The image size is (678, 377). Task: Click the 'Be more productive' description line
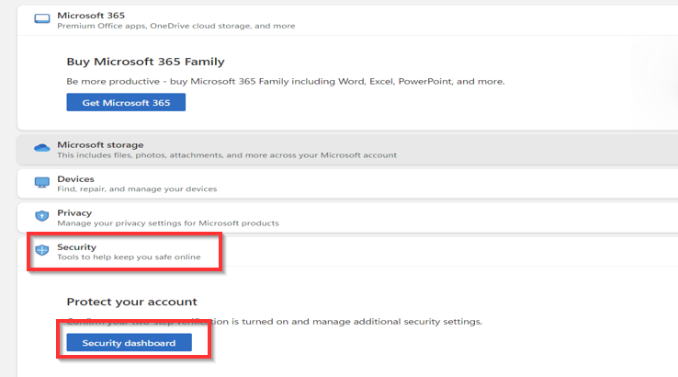pos(286,81)
